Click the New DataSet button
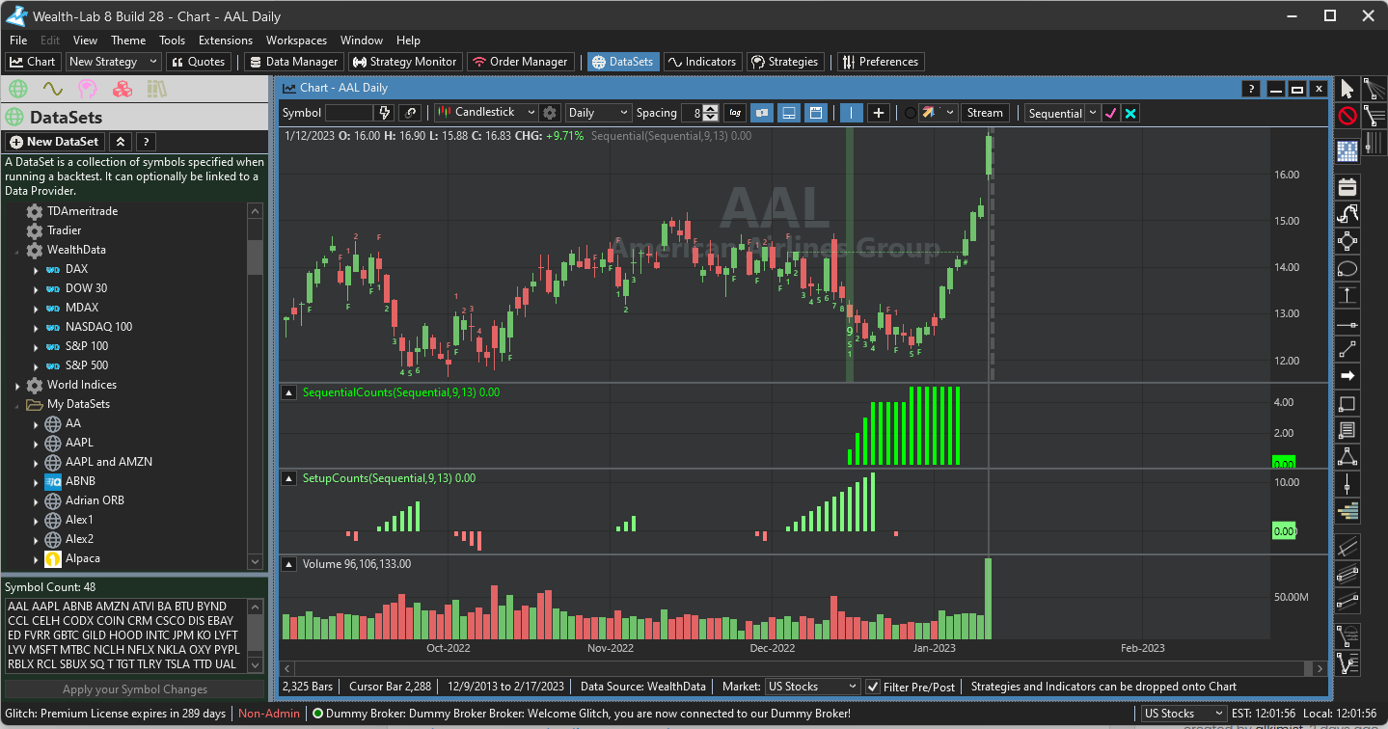Viewport: 1388px width, 729px height. coord(54,142)
